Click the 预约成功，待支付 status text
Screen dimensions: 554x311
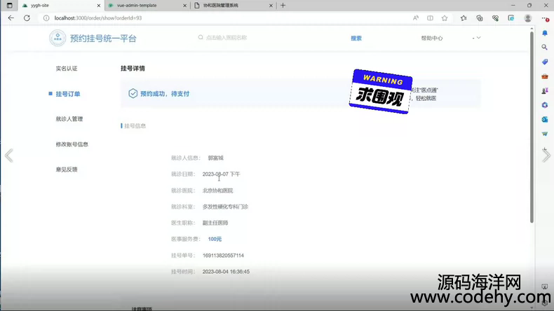(x=165, y=94)
